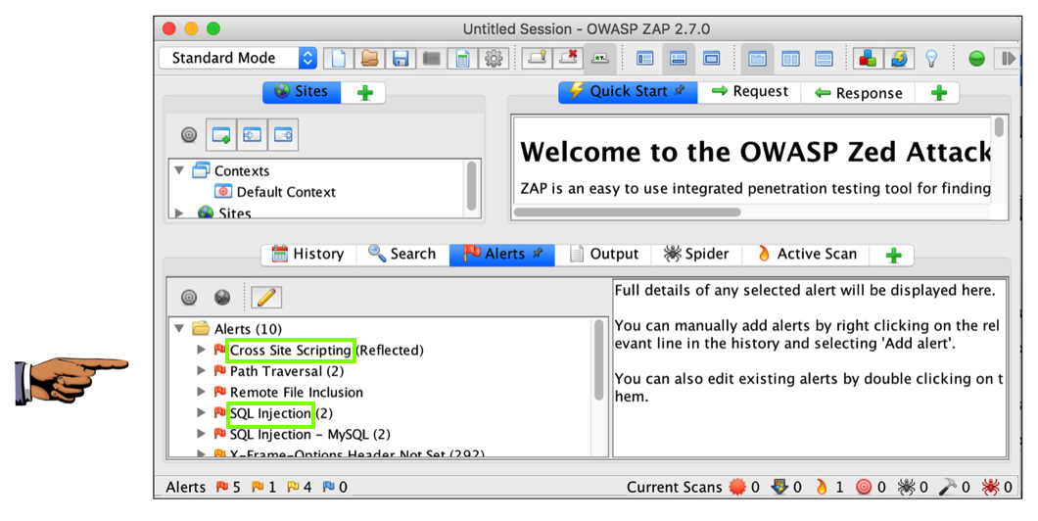The image size is (1038, 521).
Task: Click the globe link icon in Alerts toolbar
Action: [x=222, y=298]
